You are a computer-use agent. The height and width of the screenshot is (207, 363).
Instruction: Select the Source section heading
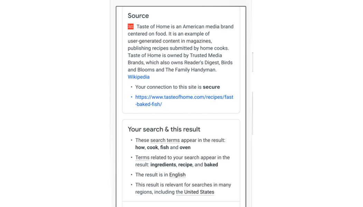pos(138,16)
